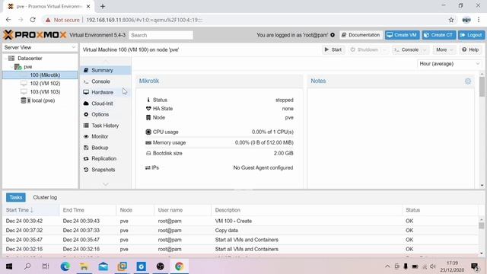Select 103 (VM 103) in the tree

point(40,91)
